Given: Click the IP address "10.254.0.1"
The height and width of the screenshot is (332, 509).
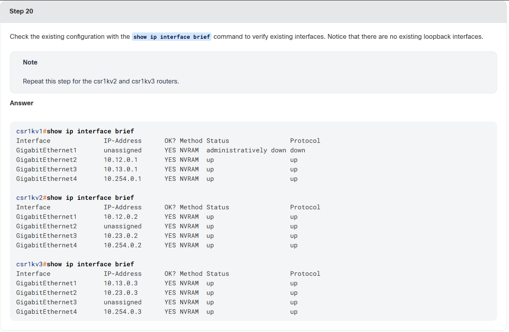Looking at the screenshot, I should [123, 179].
